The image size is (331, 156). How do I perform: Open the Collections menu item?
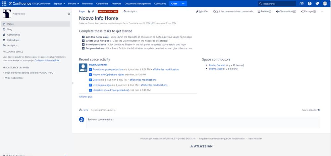click(x=160, y=4)
